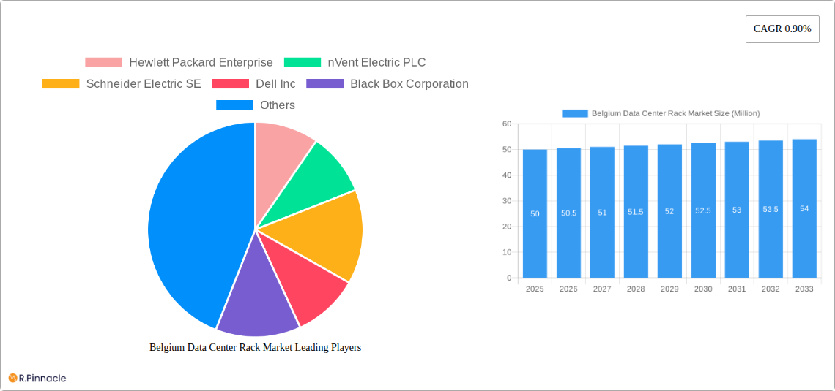Click the 2030 x-axis year label
The width and height of the screenshot is (835, 391).
(x=703, y=289)
